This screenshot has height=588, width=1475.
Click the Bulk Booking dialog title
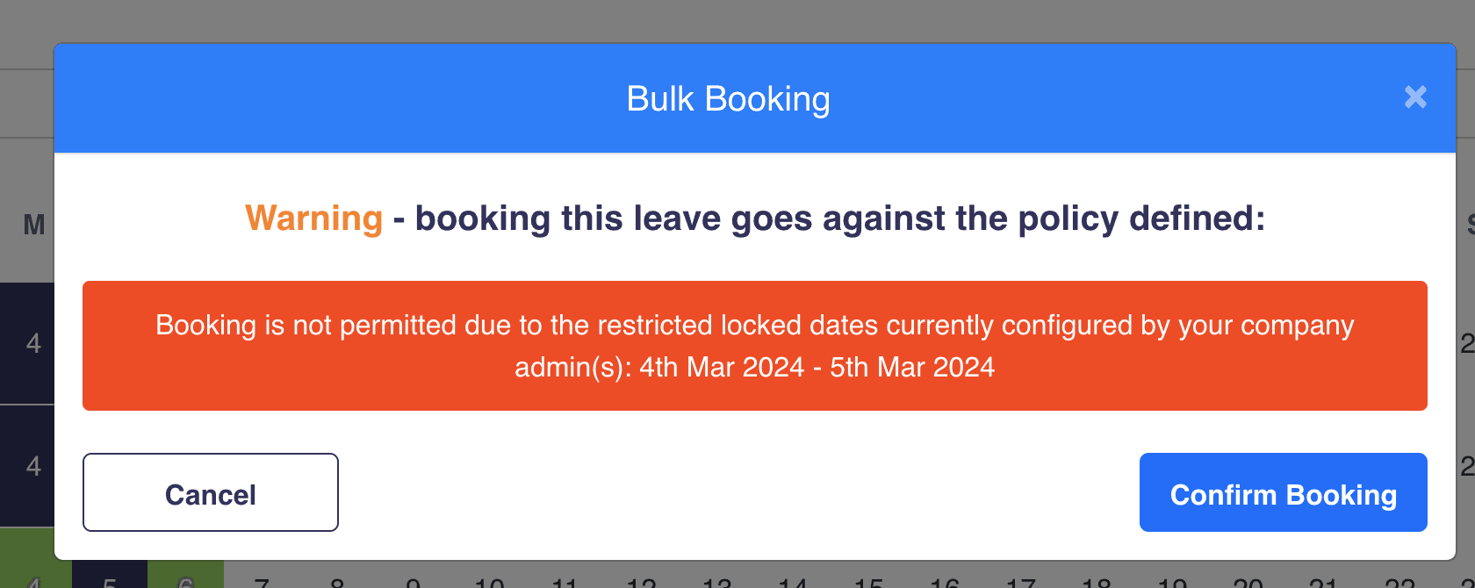pyautogui.click(x=728, y=99)
